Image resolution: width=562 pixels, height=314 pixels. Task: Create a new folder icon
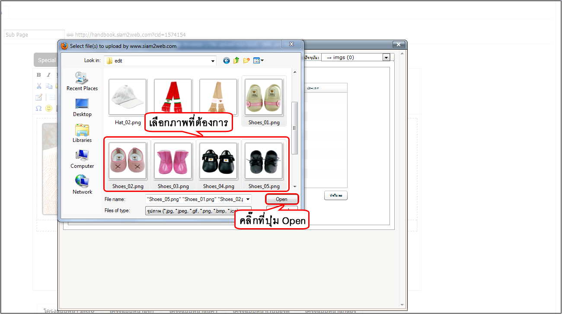tap(246, 61)
